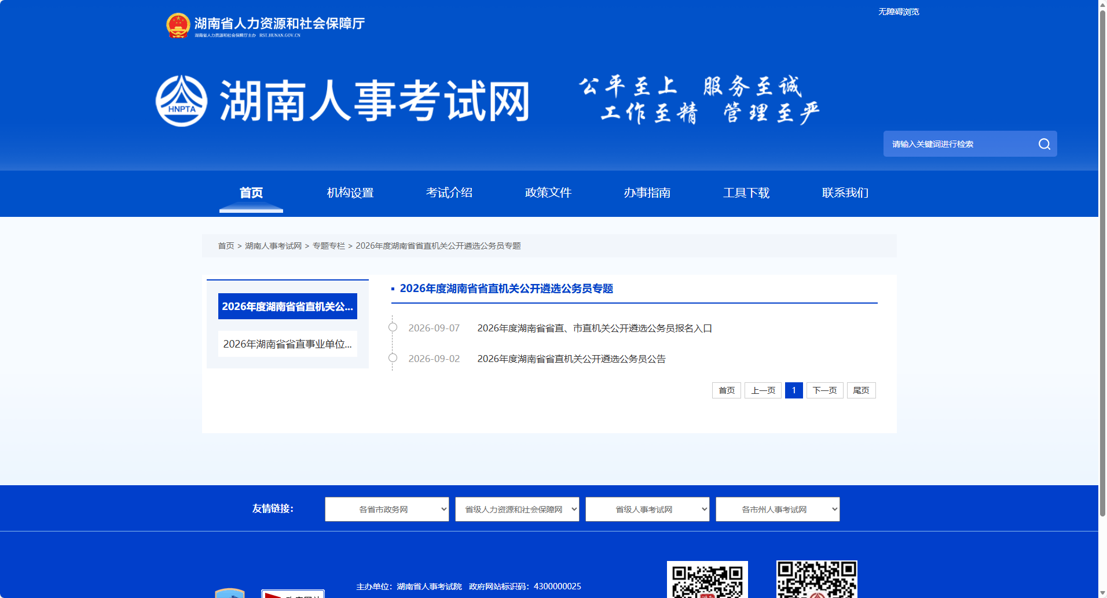Click date text 2026-09-02

pyautogui.click(x=434, y=359)
